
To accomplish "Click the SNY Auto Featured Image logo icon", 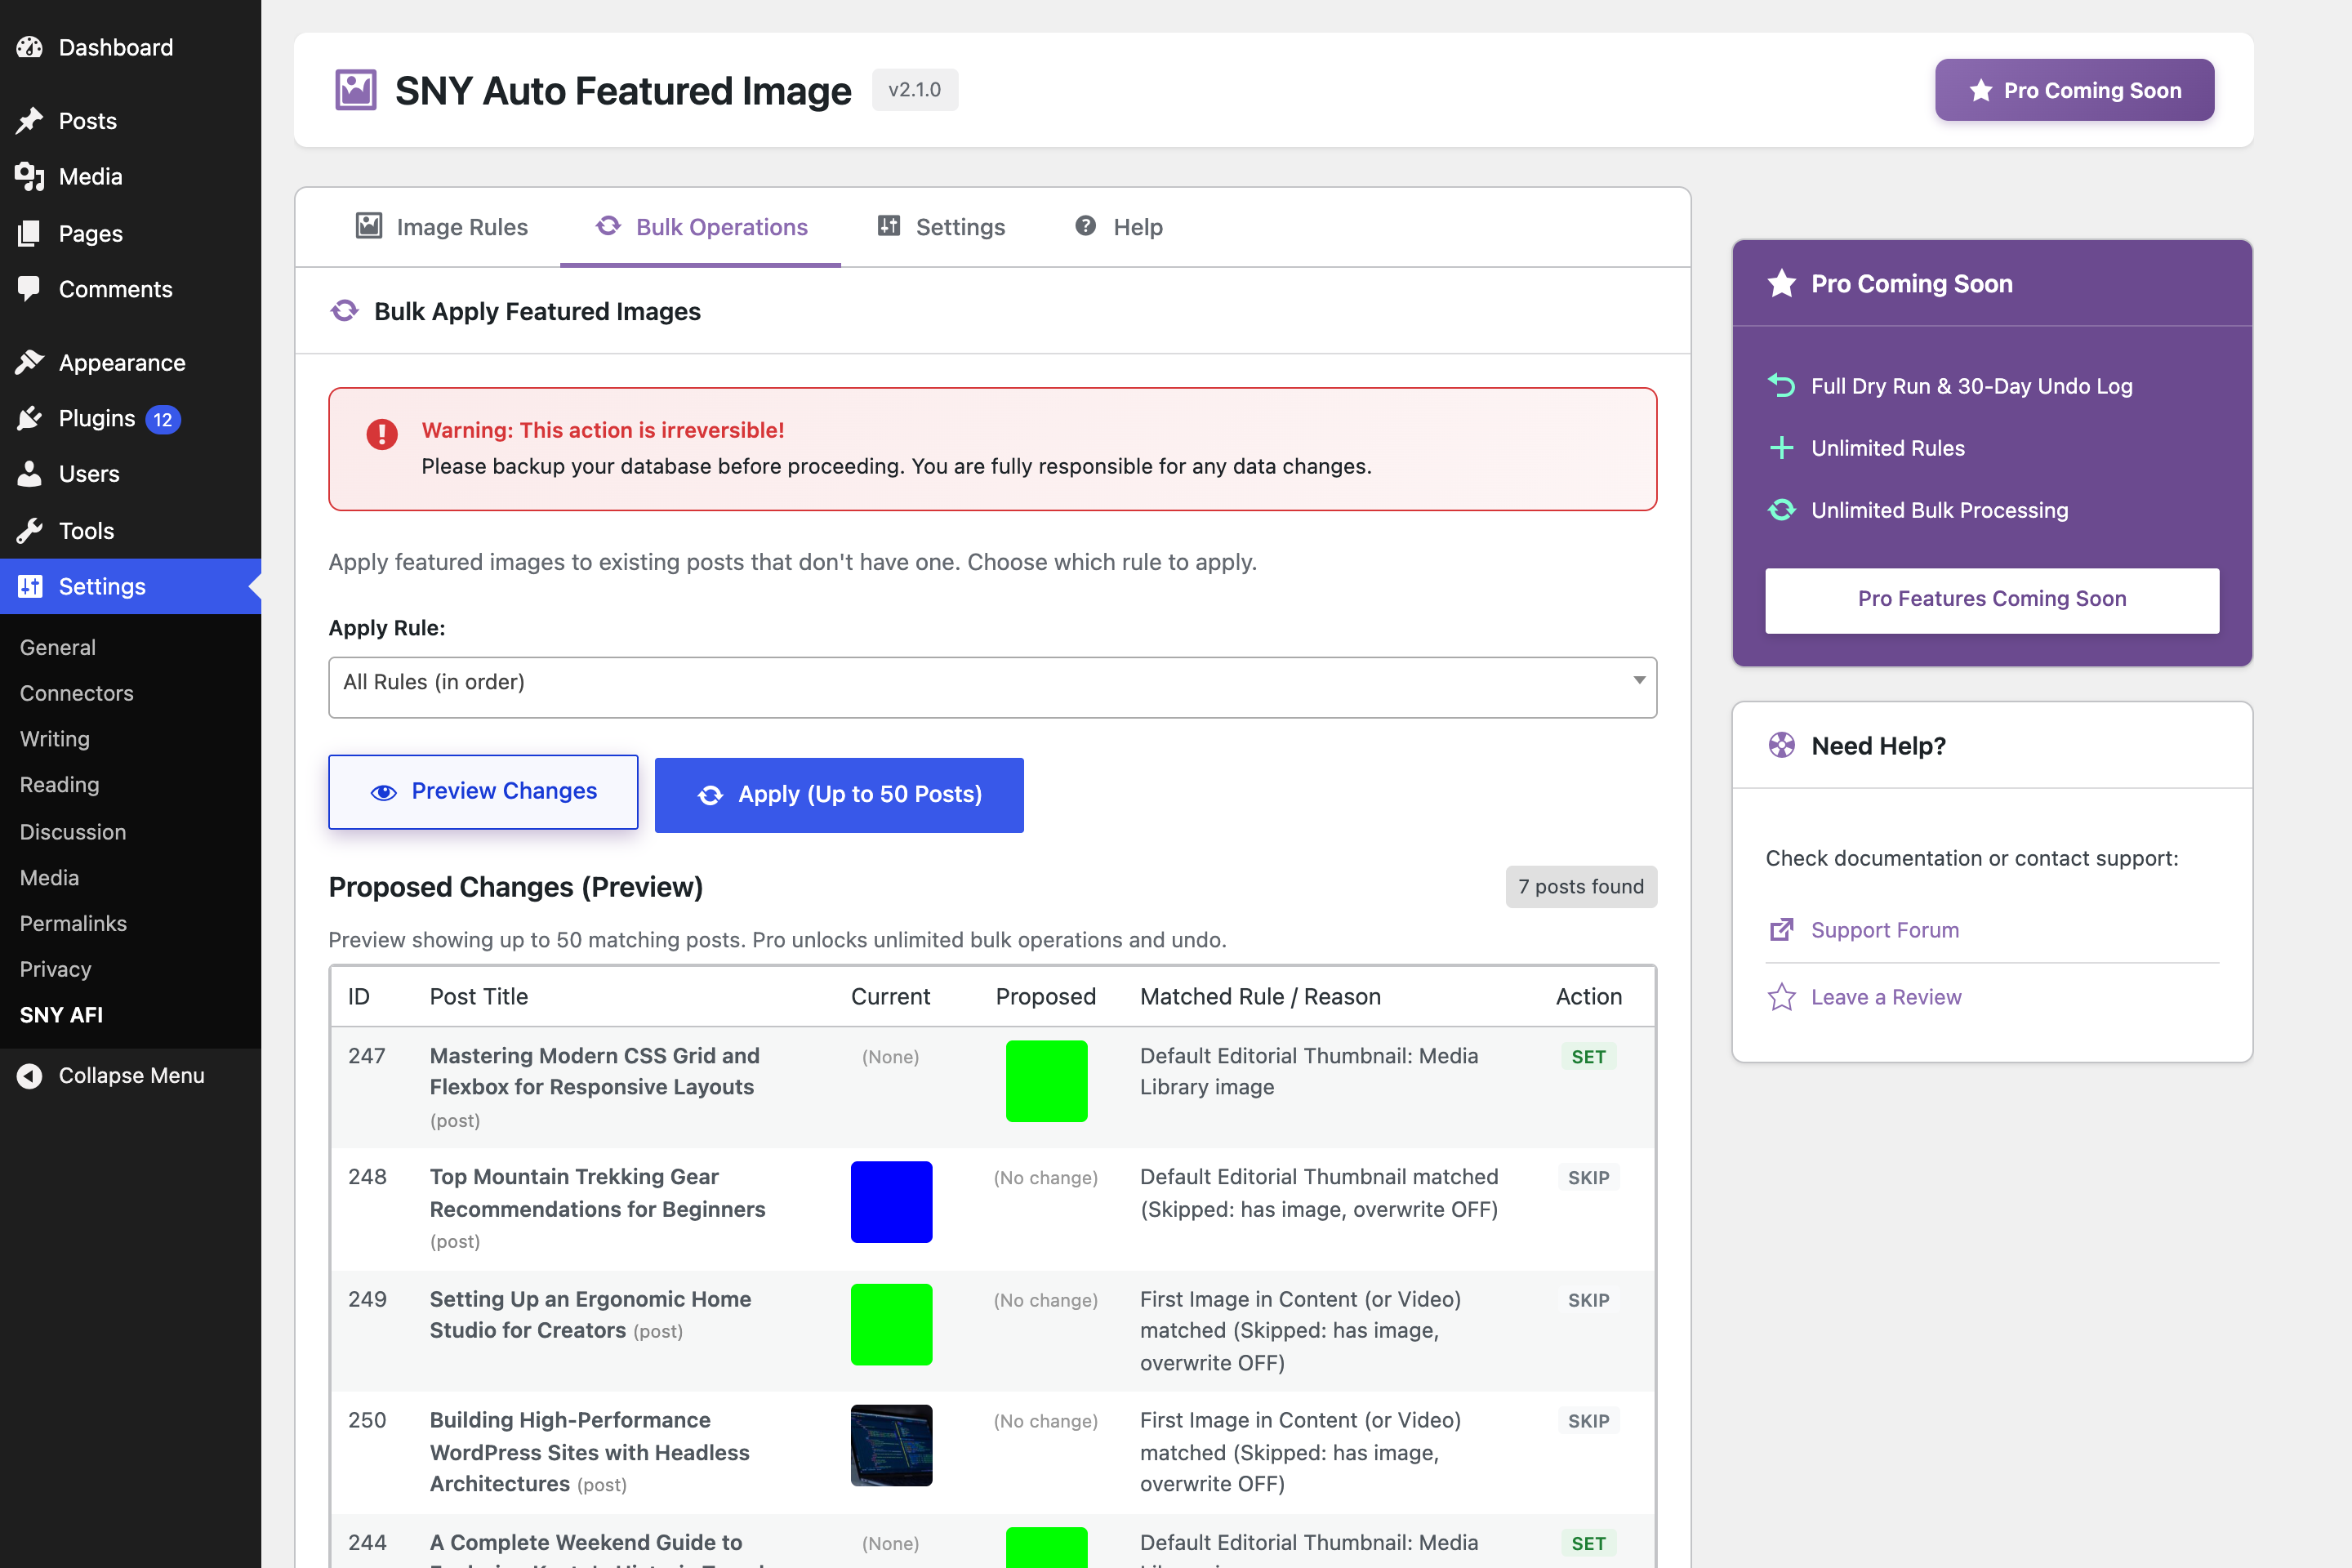I will pyautogui.click(x=355, y=90).
